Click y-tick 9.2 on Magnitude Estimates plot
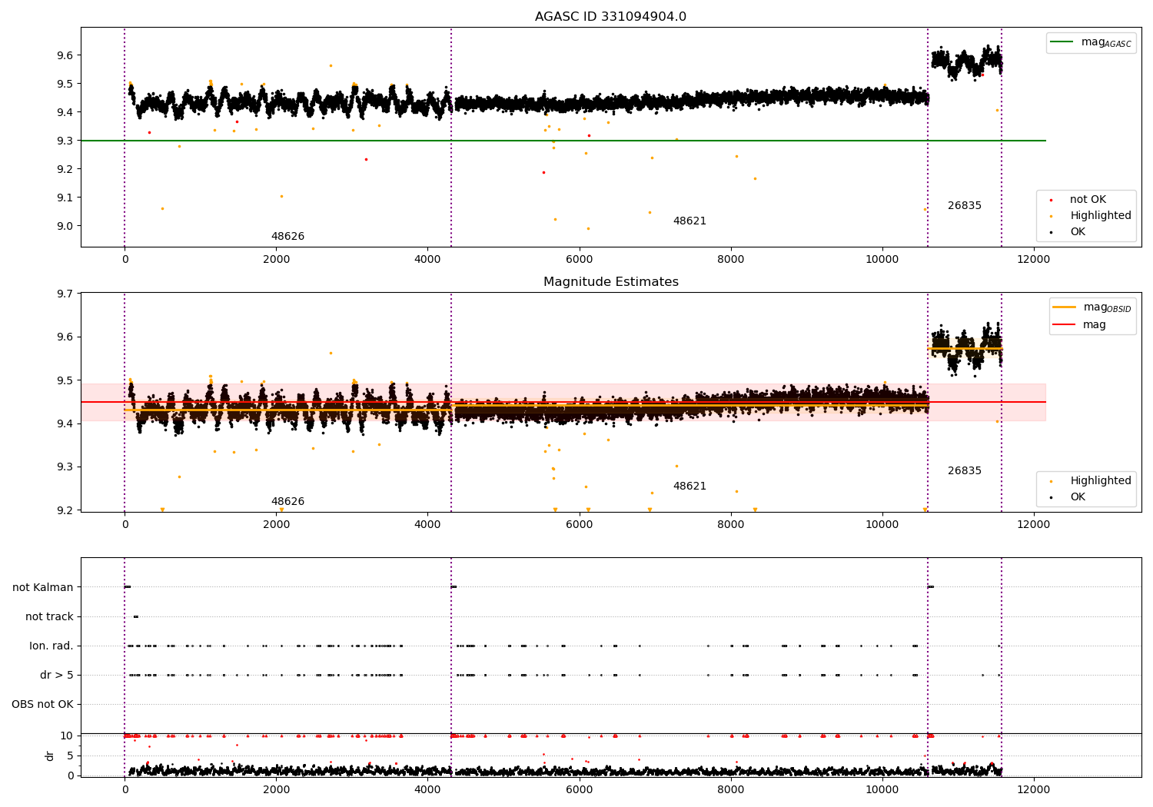The height and width of the screenshot is (807, 1153). point(65,510)
